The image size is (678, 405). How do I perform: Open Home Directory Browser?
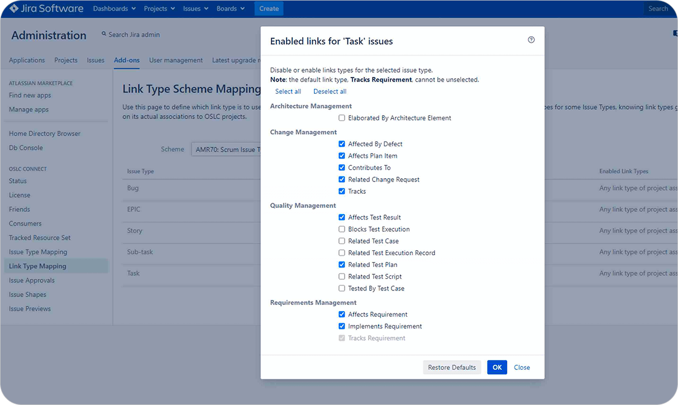[x=45, y=134]
